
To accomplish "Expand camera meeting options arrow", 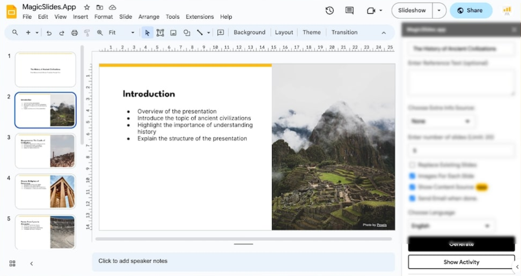I will [x=381, y=11].
